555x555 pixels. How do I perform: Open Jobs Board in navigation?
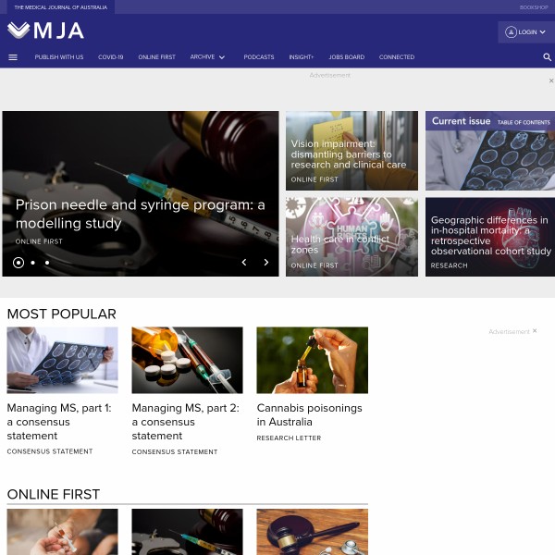[x=347, y=57]
